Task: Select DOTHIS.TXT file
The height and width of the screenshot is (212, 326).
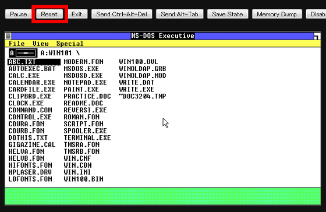Action: tap(28, 137)
